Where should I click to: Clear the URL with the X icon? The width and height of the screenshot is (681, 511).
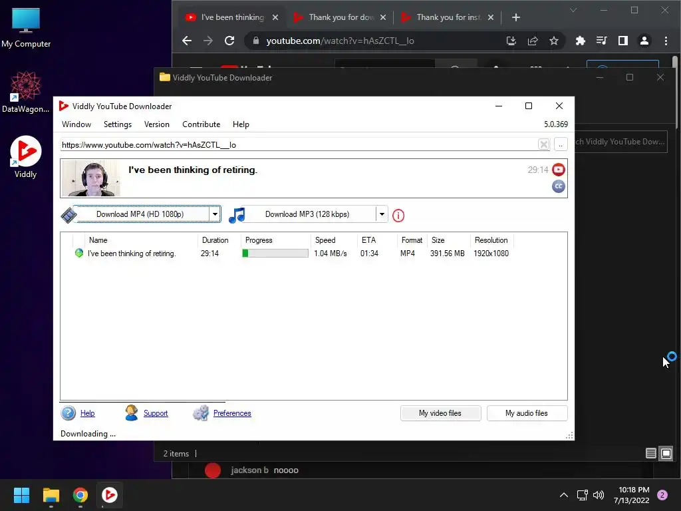pyautogui.click(x=543, y=144)
